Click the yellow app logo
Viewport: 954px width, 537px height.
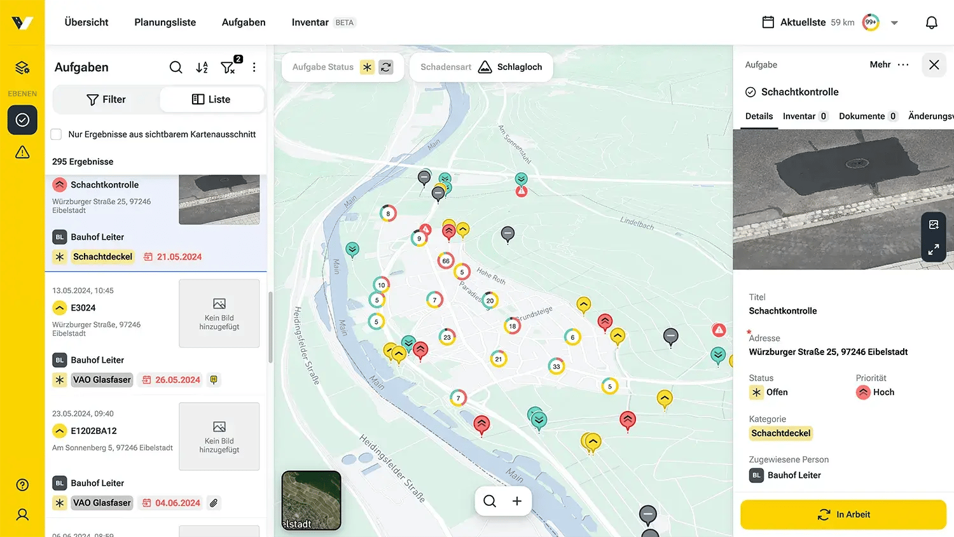point(22,23)
